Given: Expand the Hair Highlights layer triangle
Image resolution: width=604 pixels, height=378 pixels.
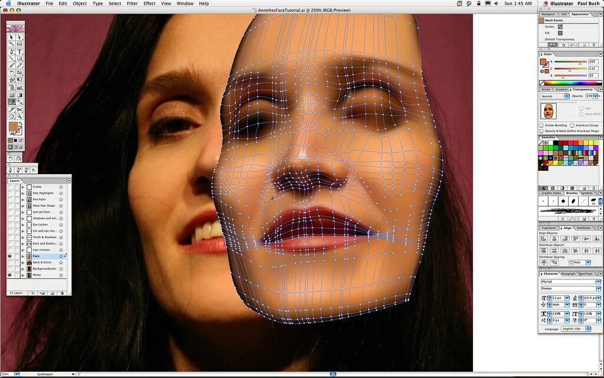Looking at the screenshot, I should coord(23,193).
